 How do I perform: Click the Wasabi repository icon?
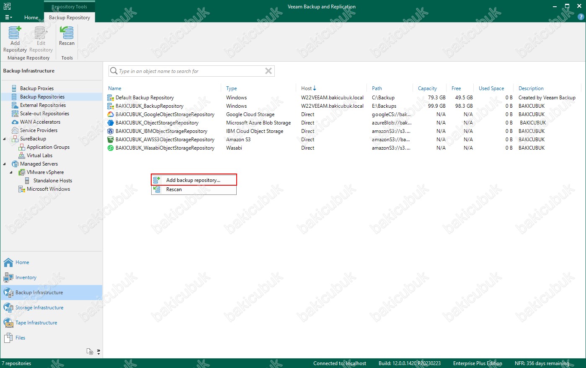(111, 148)
